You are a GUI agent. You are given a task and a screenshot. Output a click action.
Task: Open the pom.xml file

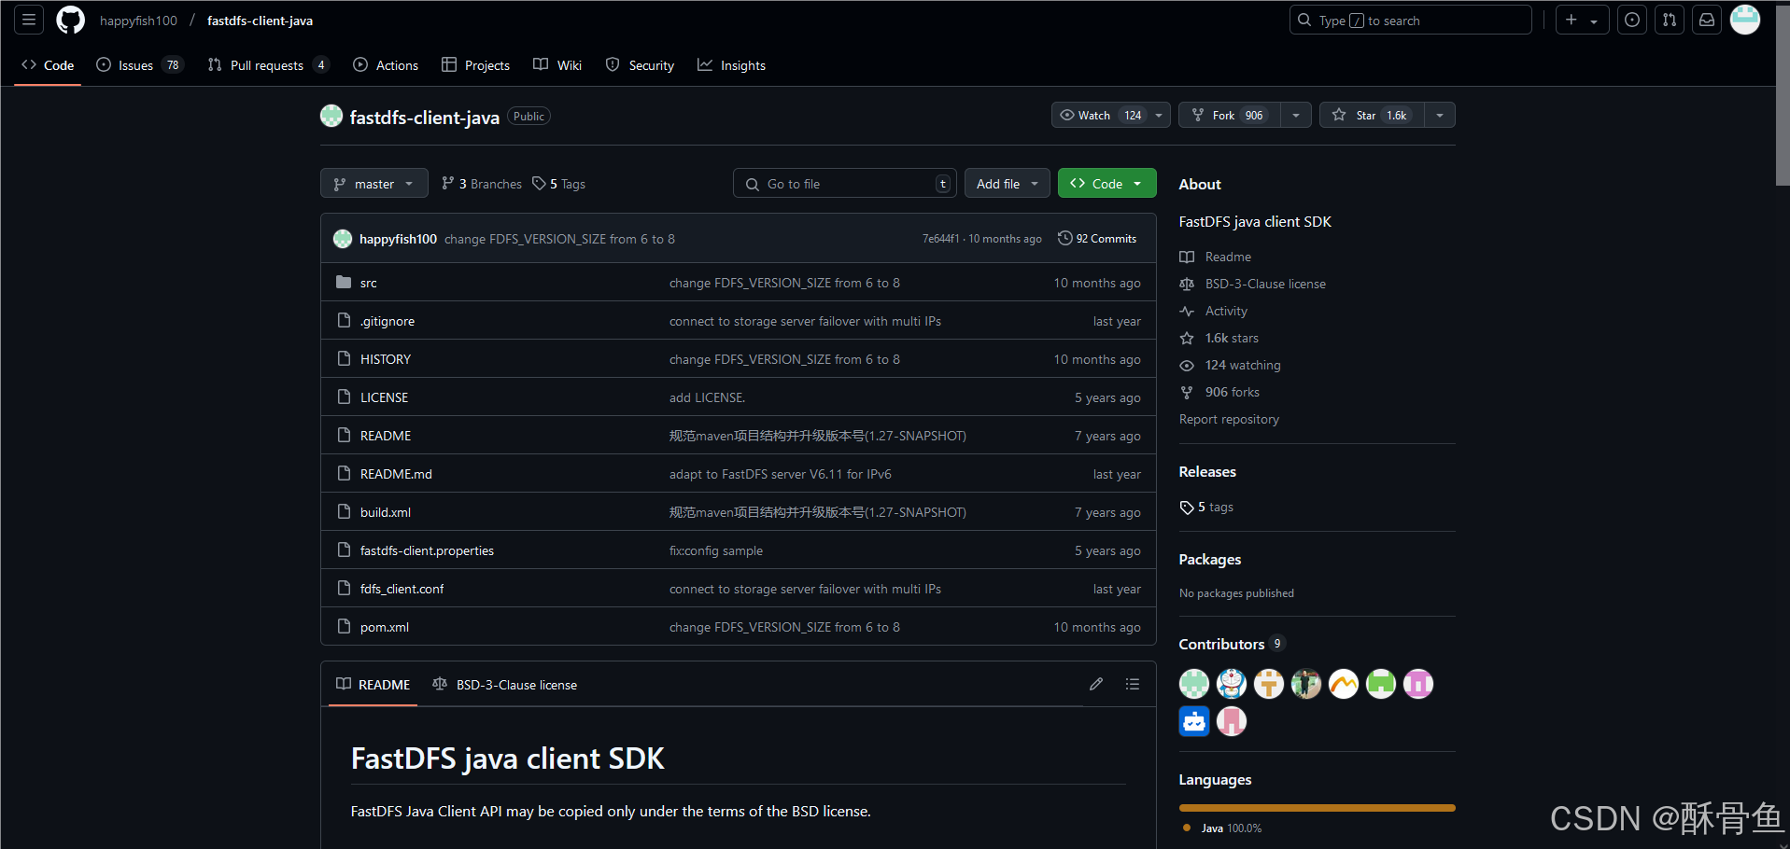(x=385, y=627)
